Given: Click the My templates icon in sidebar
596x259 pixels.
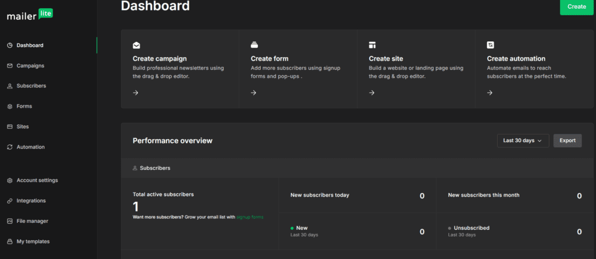Looking at the screenshot, I should (10, 242).
